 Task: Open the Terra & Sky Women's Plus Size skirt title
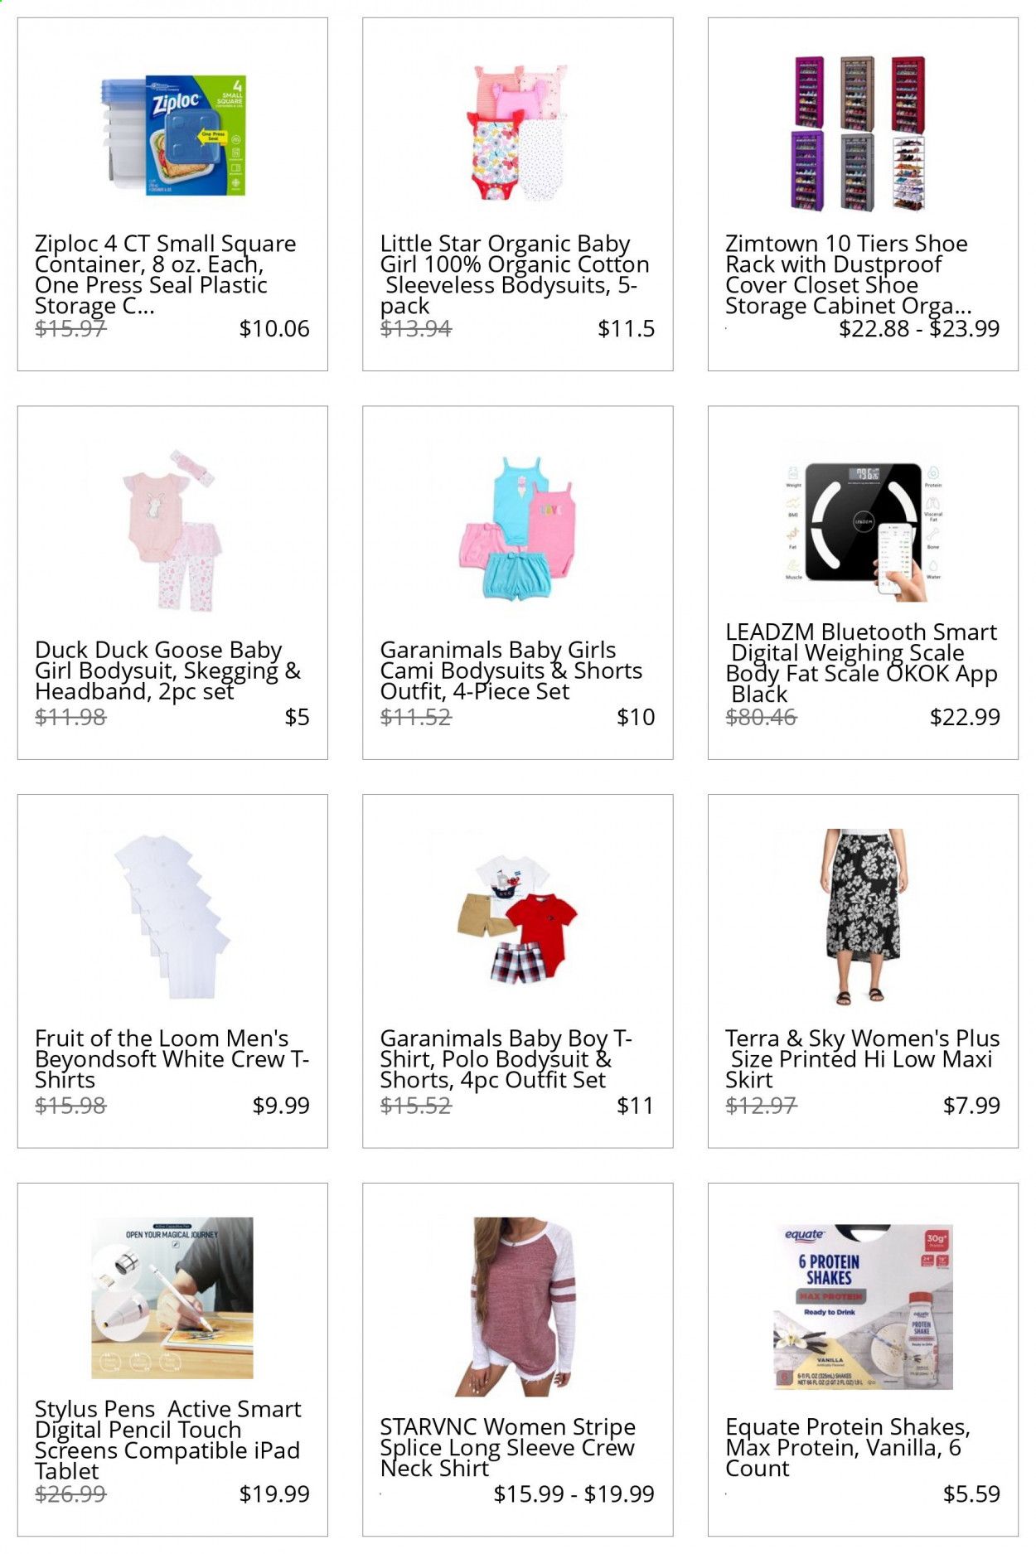[862, 1058]
